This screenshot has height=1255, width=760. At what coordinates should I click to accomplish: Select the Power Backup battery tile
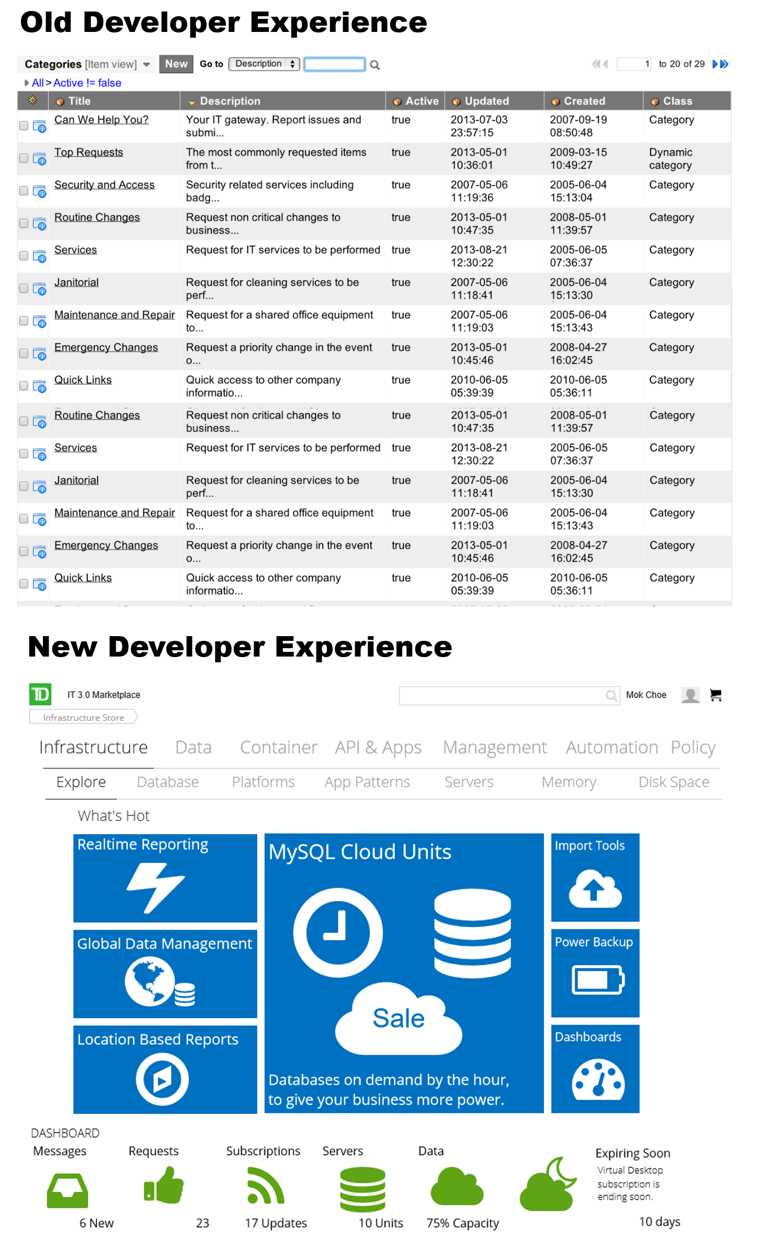pos(595,973)
